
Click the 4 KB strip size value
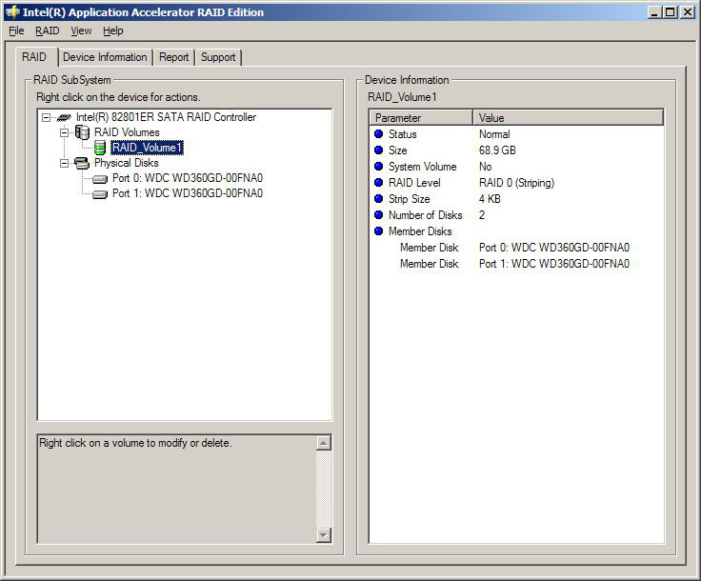pos(490,199)
